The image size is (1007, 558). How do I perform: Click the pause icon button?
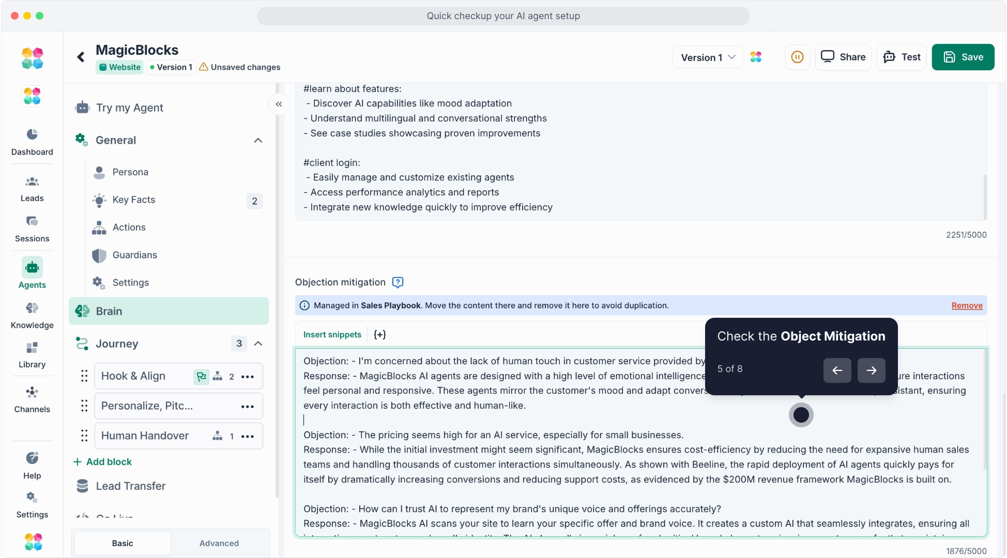pos(797,57)
